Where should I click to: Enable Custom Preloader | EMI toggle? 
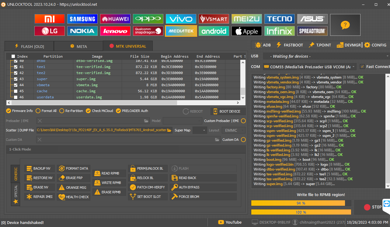[243, 121]
